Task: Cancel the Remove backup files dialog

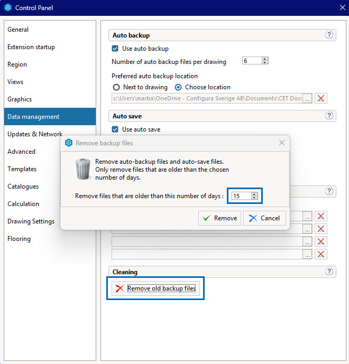Action: coord(264,218)
